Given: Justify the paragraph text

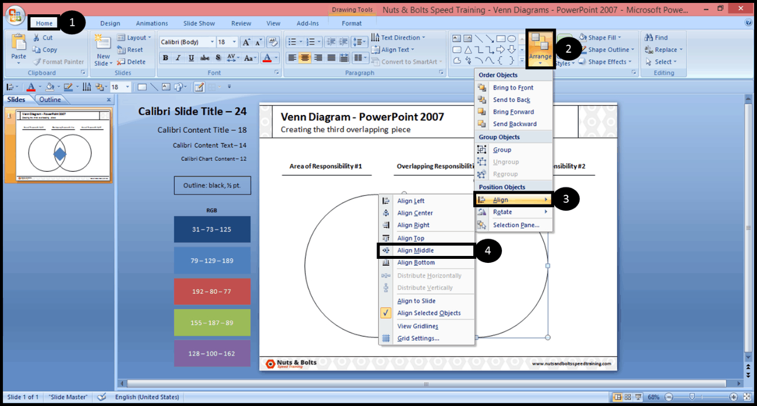Looking at the screenshot, I should [331, 58].
